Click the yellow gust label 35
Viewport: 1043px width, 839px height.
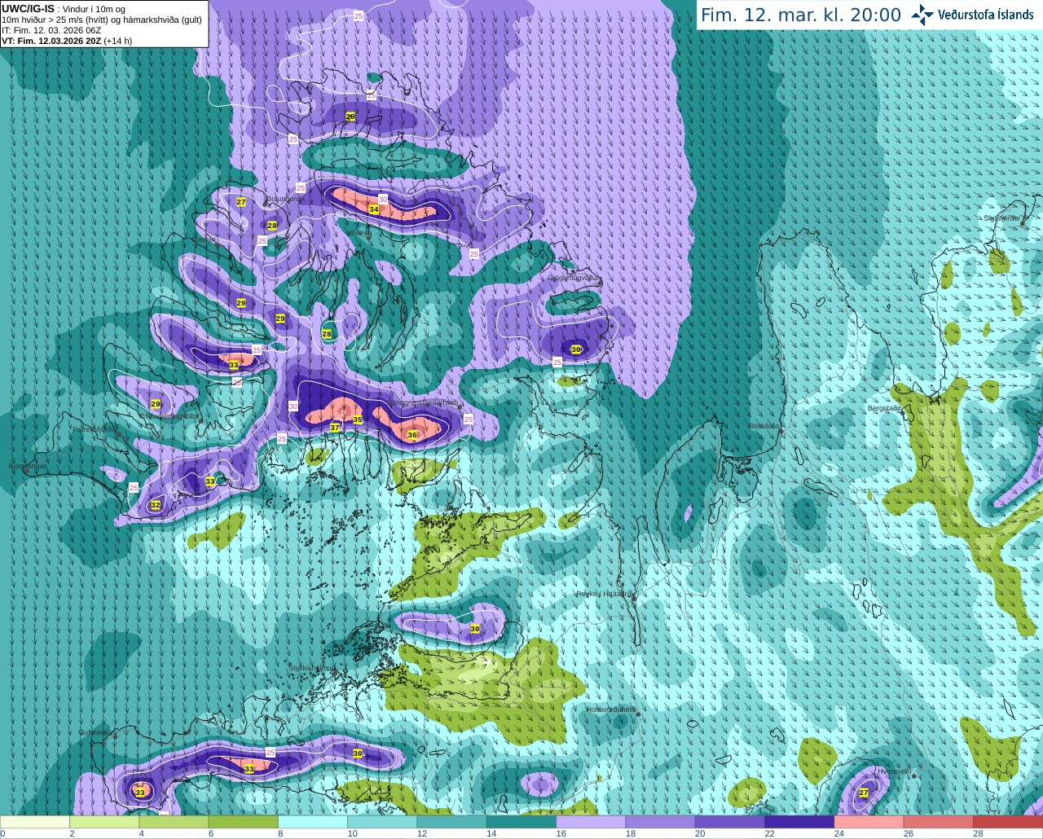(x=358, y=419)
